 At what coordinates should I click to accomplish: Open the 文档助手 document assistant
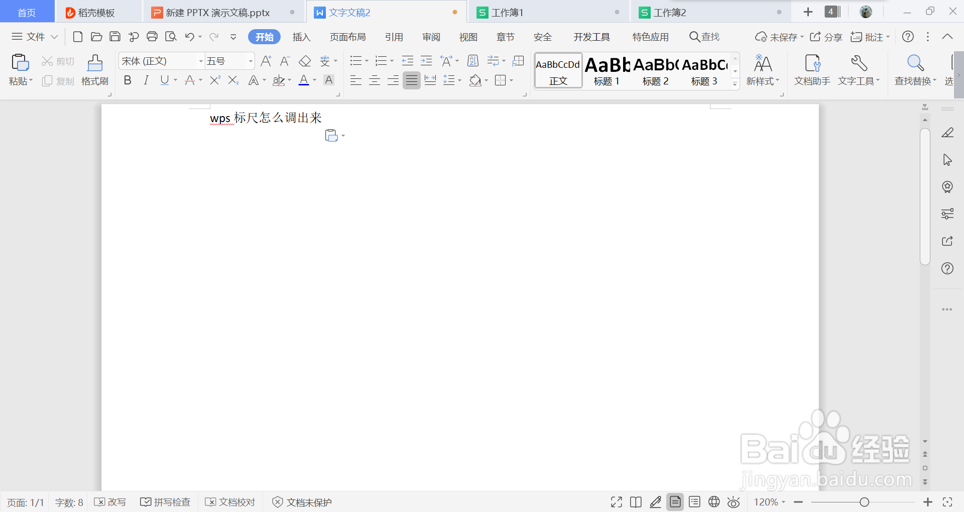point(812,69)
